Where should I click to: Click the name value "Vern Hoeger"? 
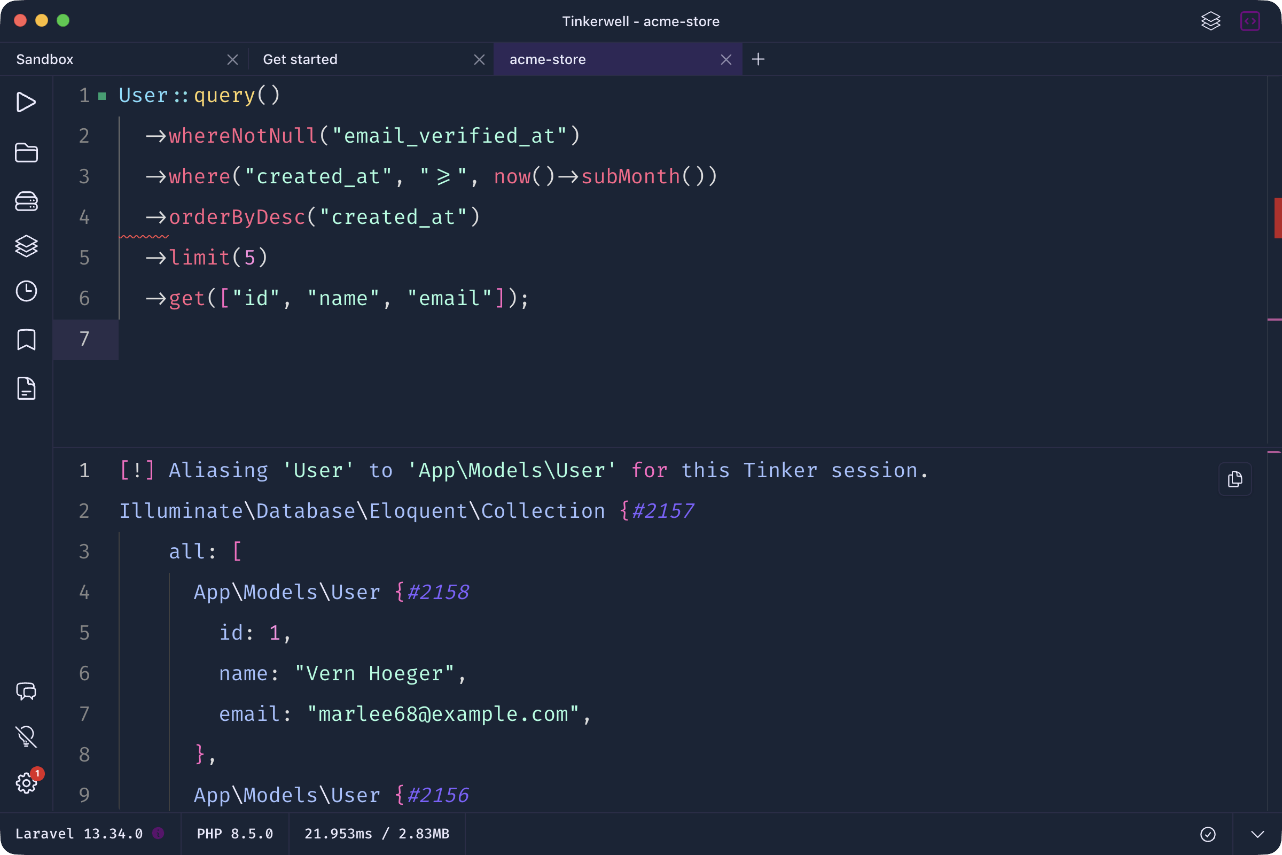(374, 673)
